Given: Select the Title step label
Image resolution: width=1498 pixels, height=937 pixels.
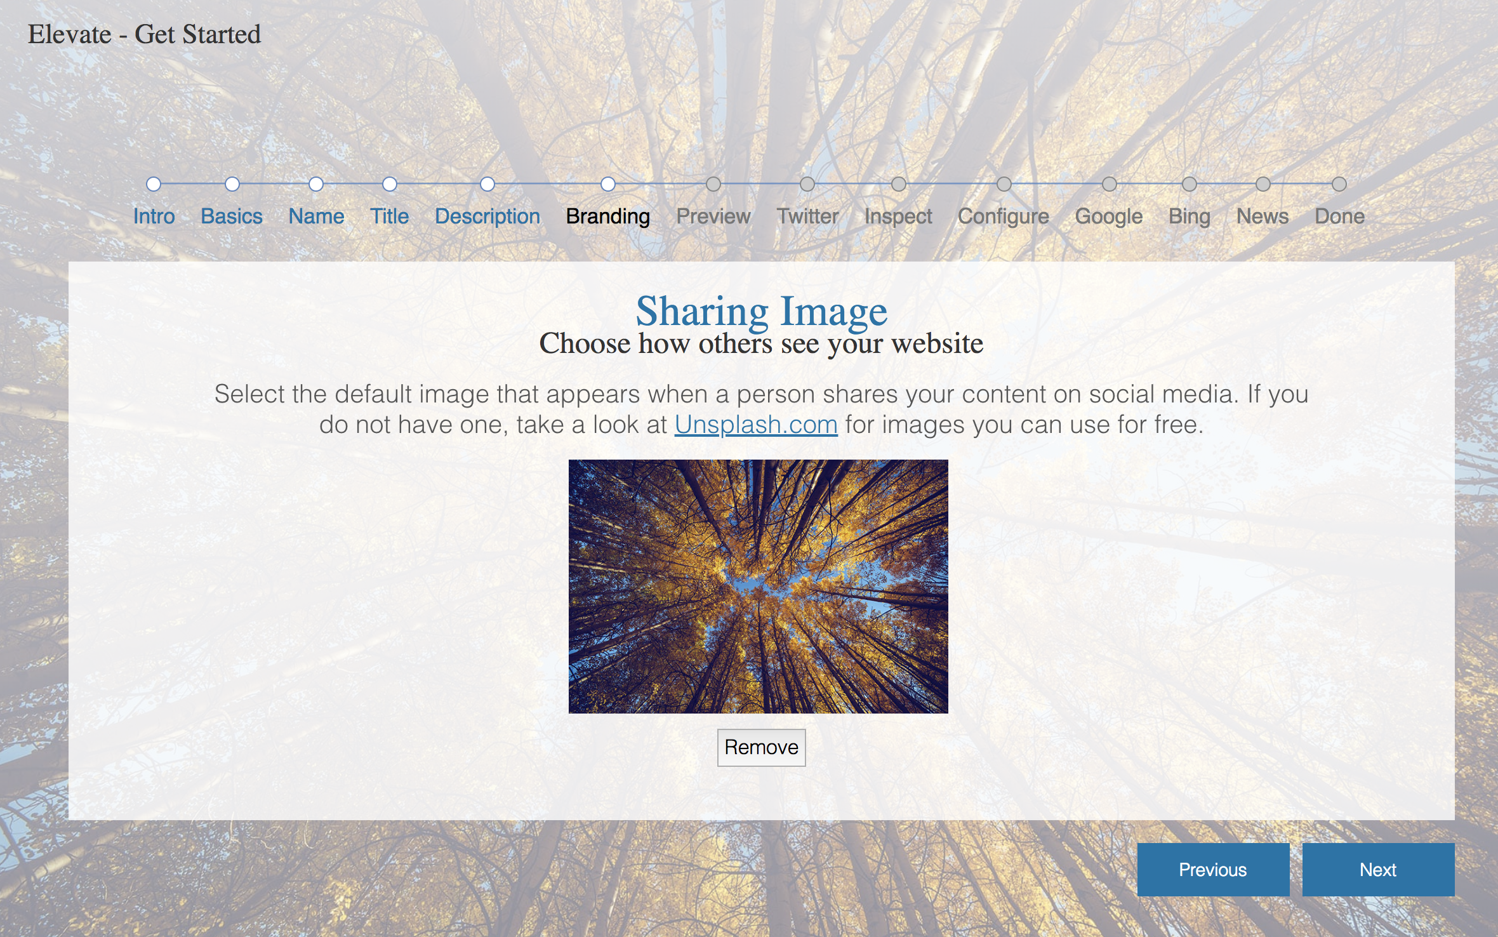Looking at the screenshot, I should pyautogui.click(x=390, y=216).
